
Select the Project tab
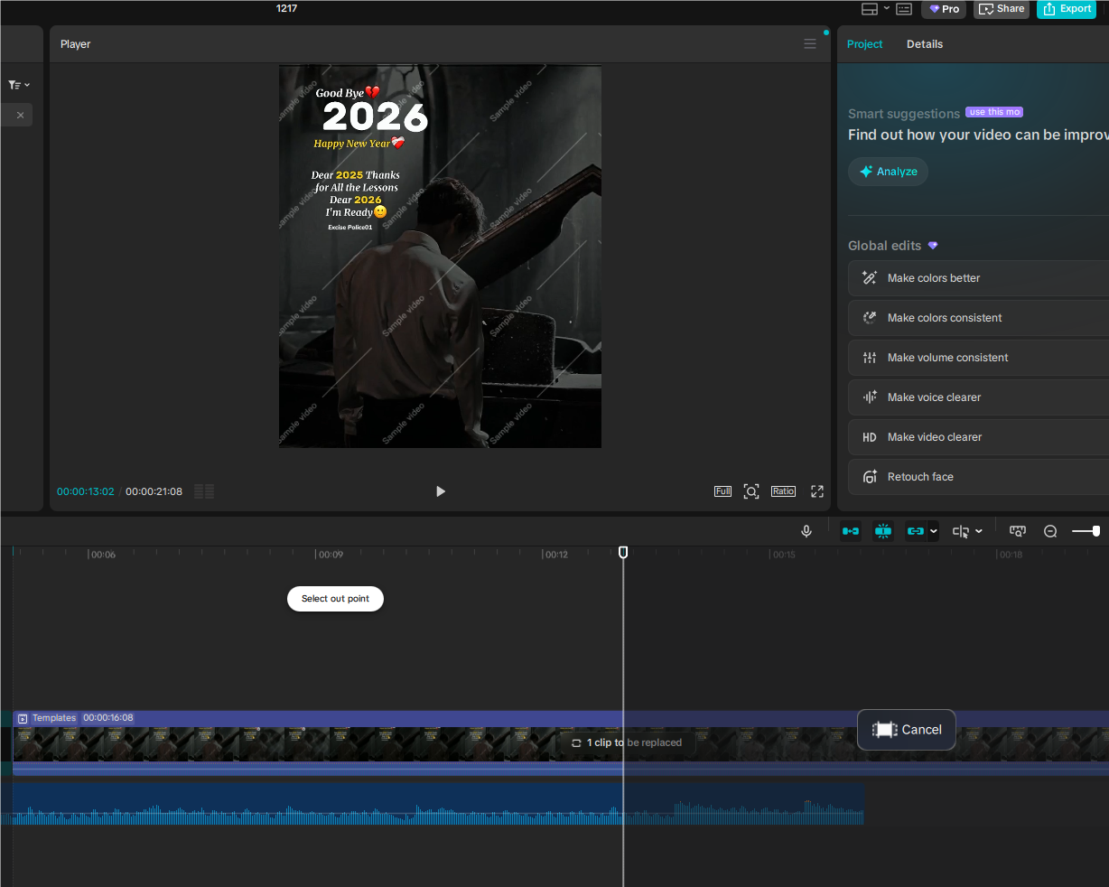pos(864,43)
